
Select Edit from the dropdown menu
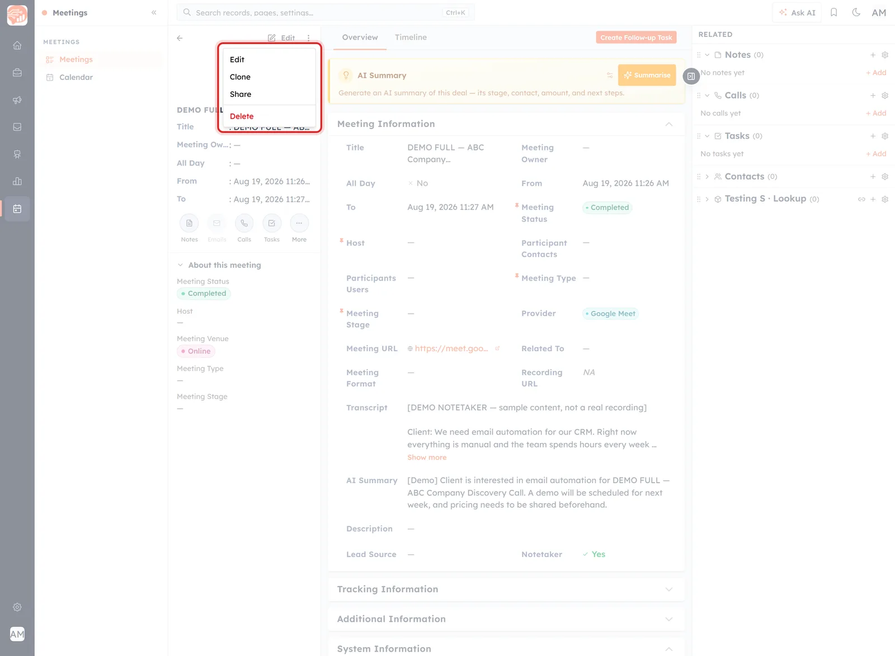point(270,59)
